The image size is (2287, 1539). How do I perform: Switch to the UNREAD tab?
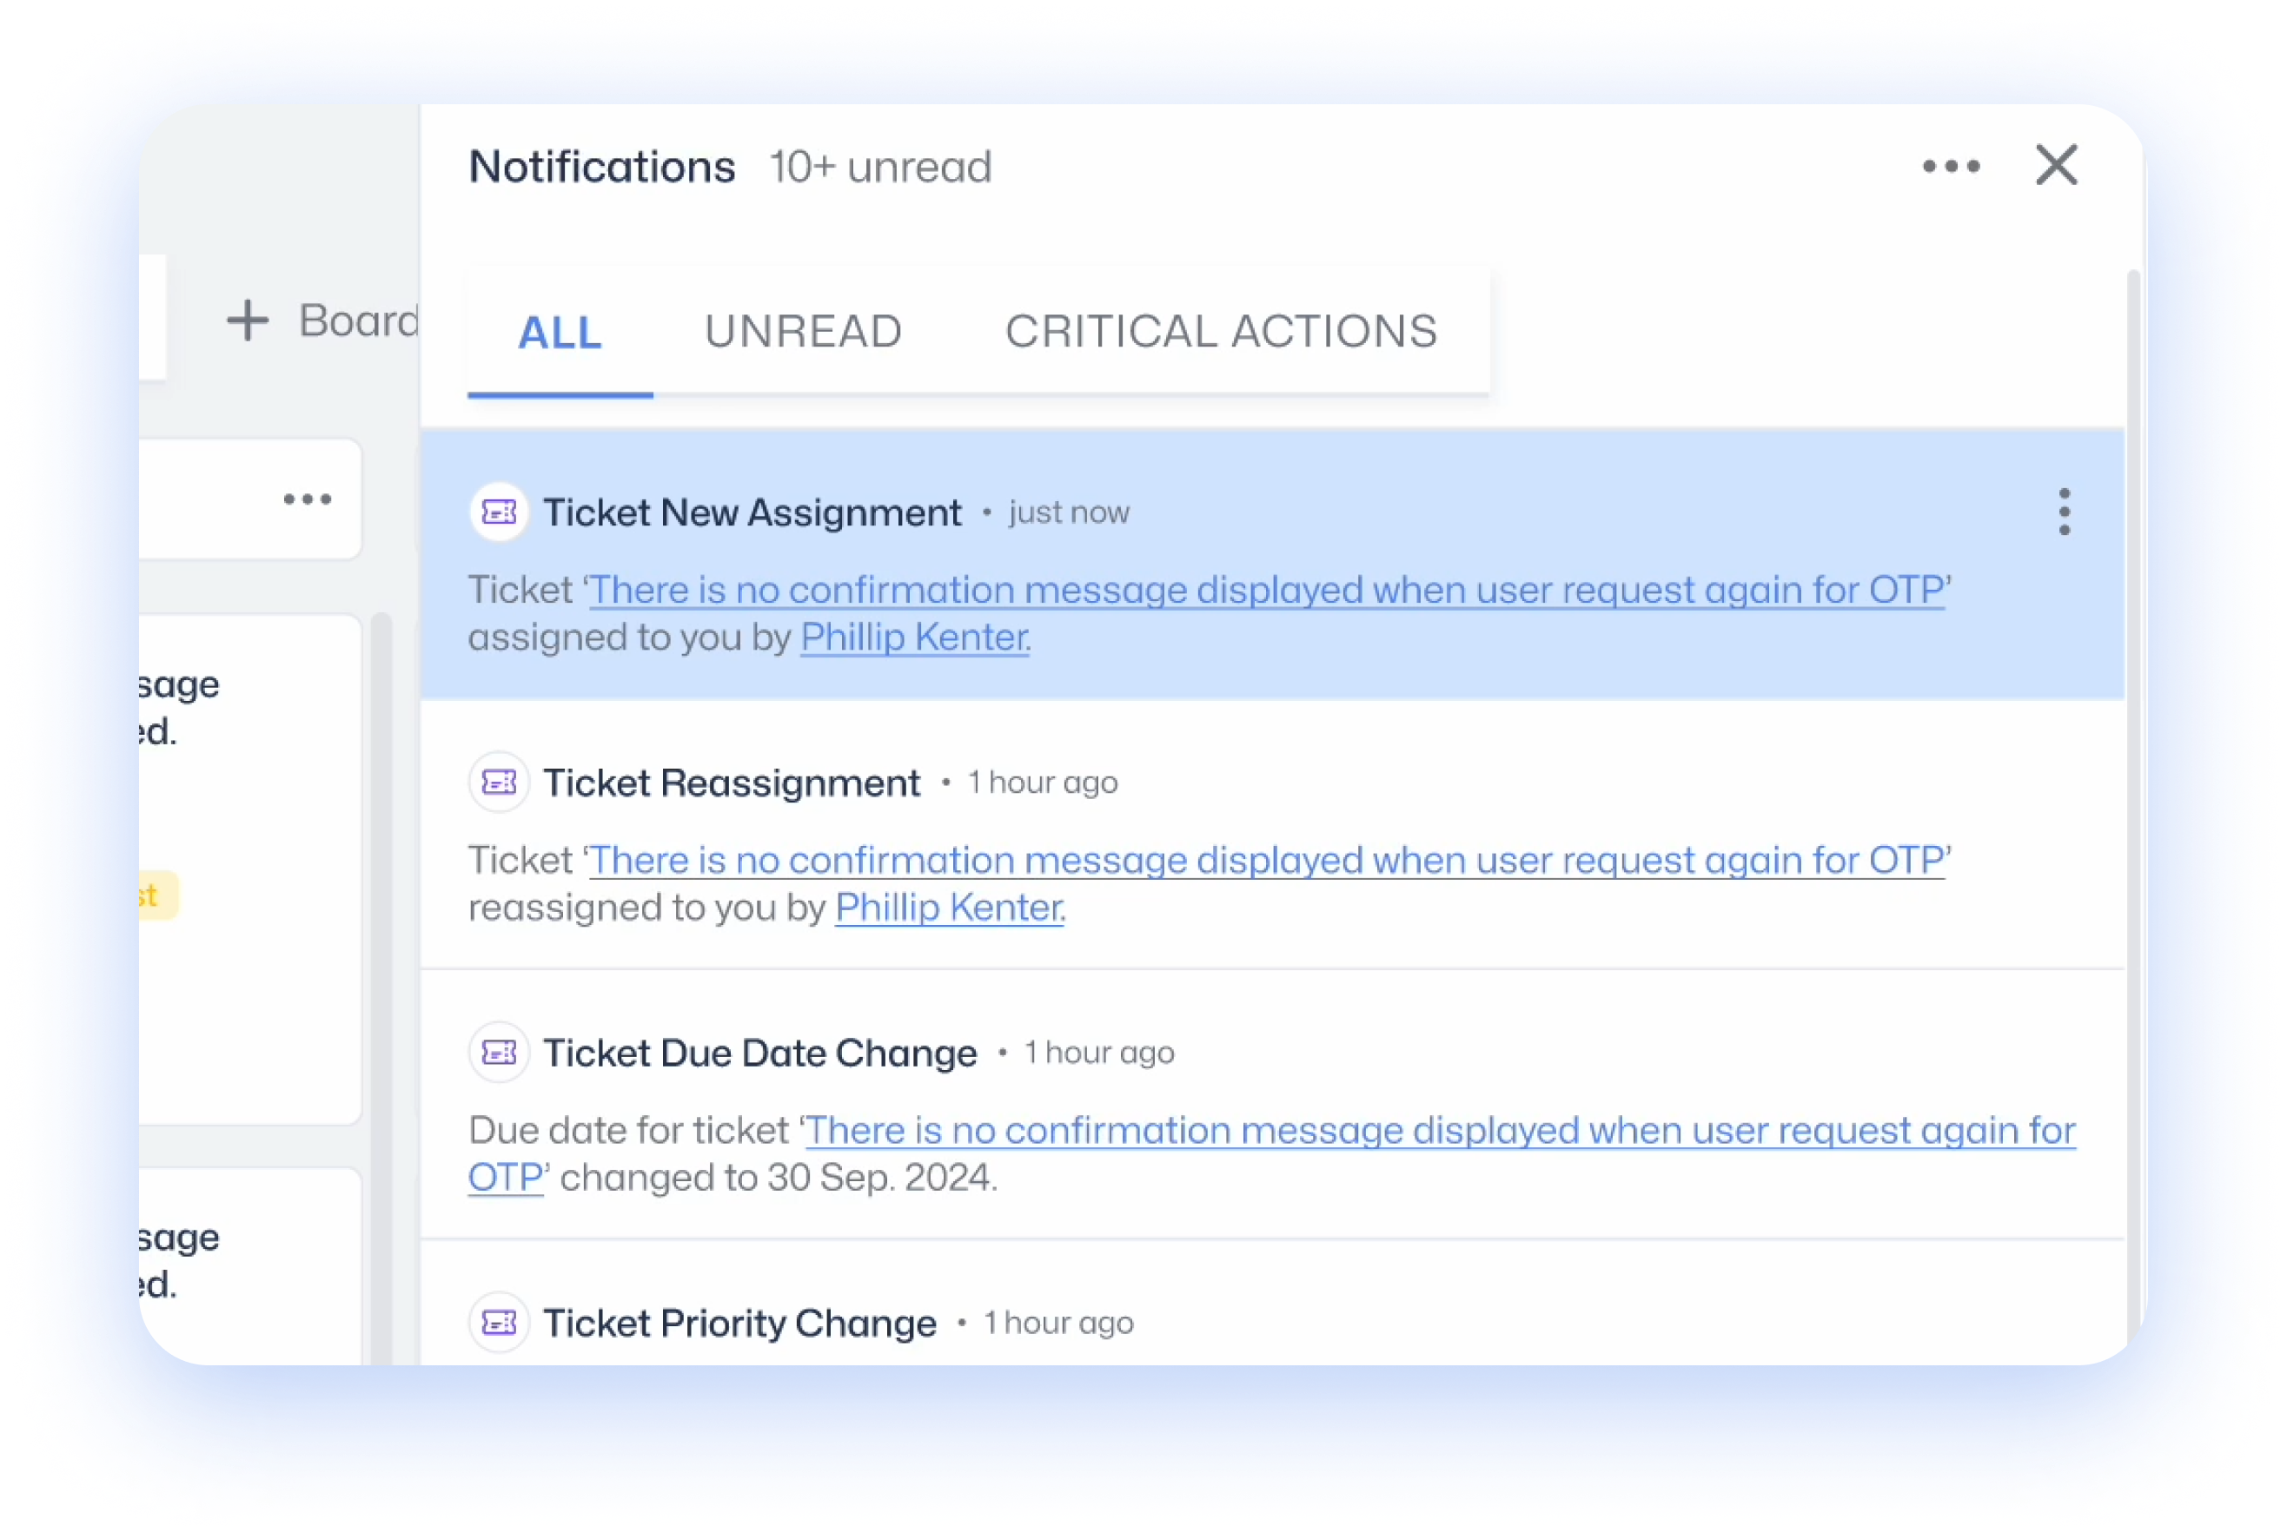803,332
